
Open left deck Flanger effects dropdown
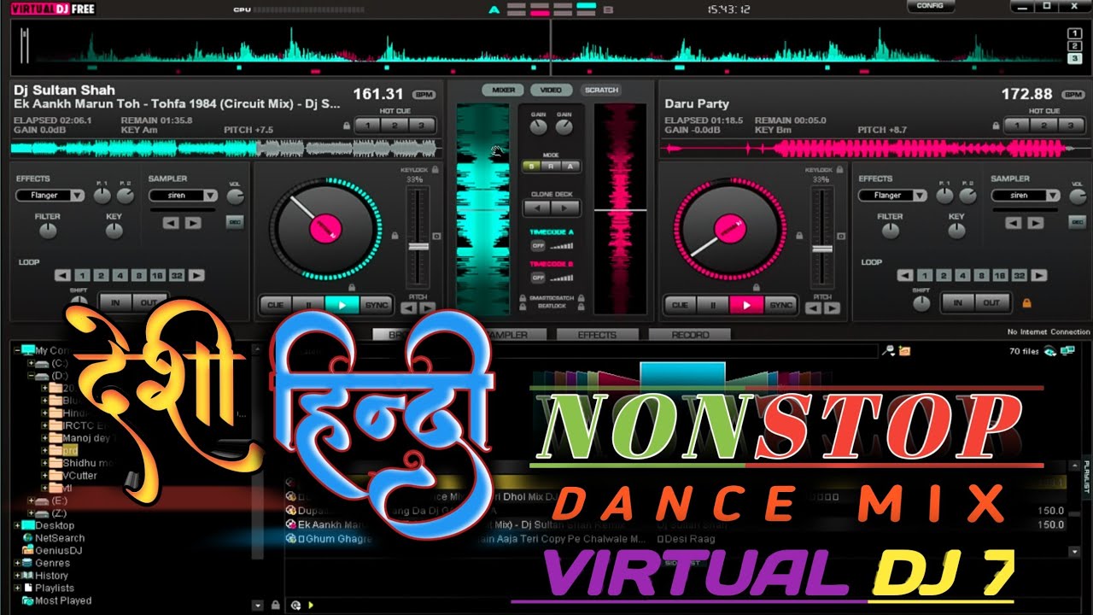[51, 196]
